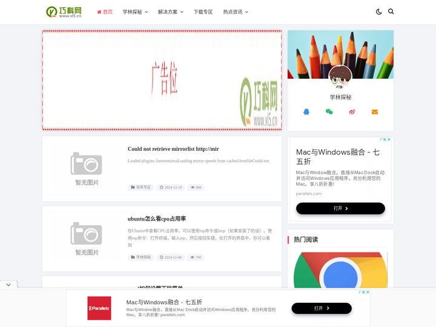Click the 广告 label icon in sidebar ad
The width and height of the screenshot is (436, 327).
(383, 139)
